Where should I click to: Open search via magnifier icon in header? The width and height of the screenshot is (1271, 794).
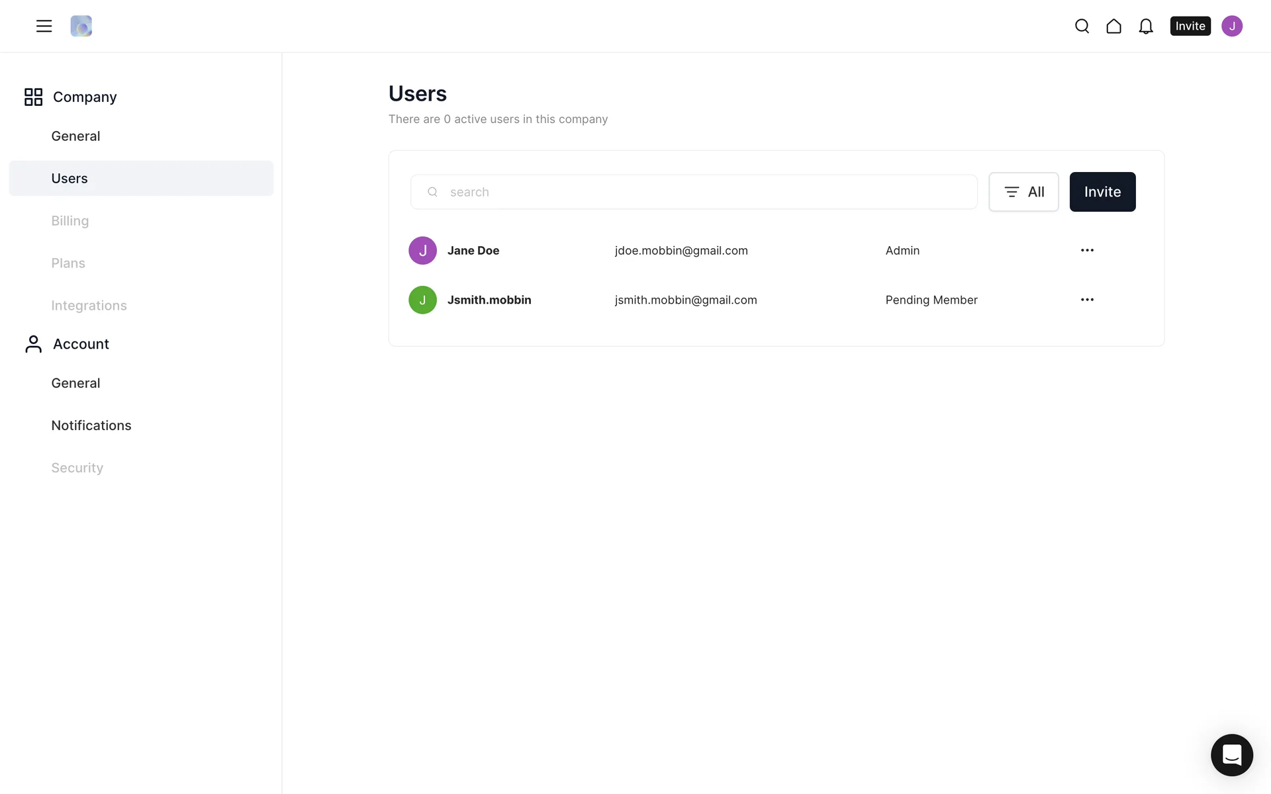point(1082,26)
